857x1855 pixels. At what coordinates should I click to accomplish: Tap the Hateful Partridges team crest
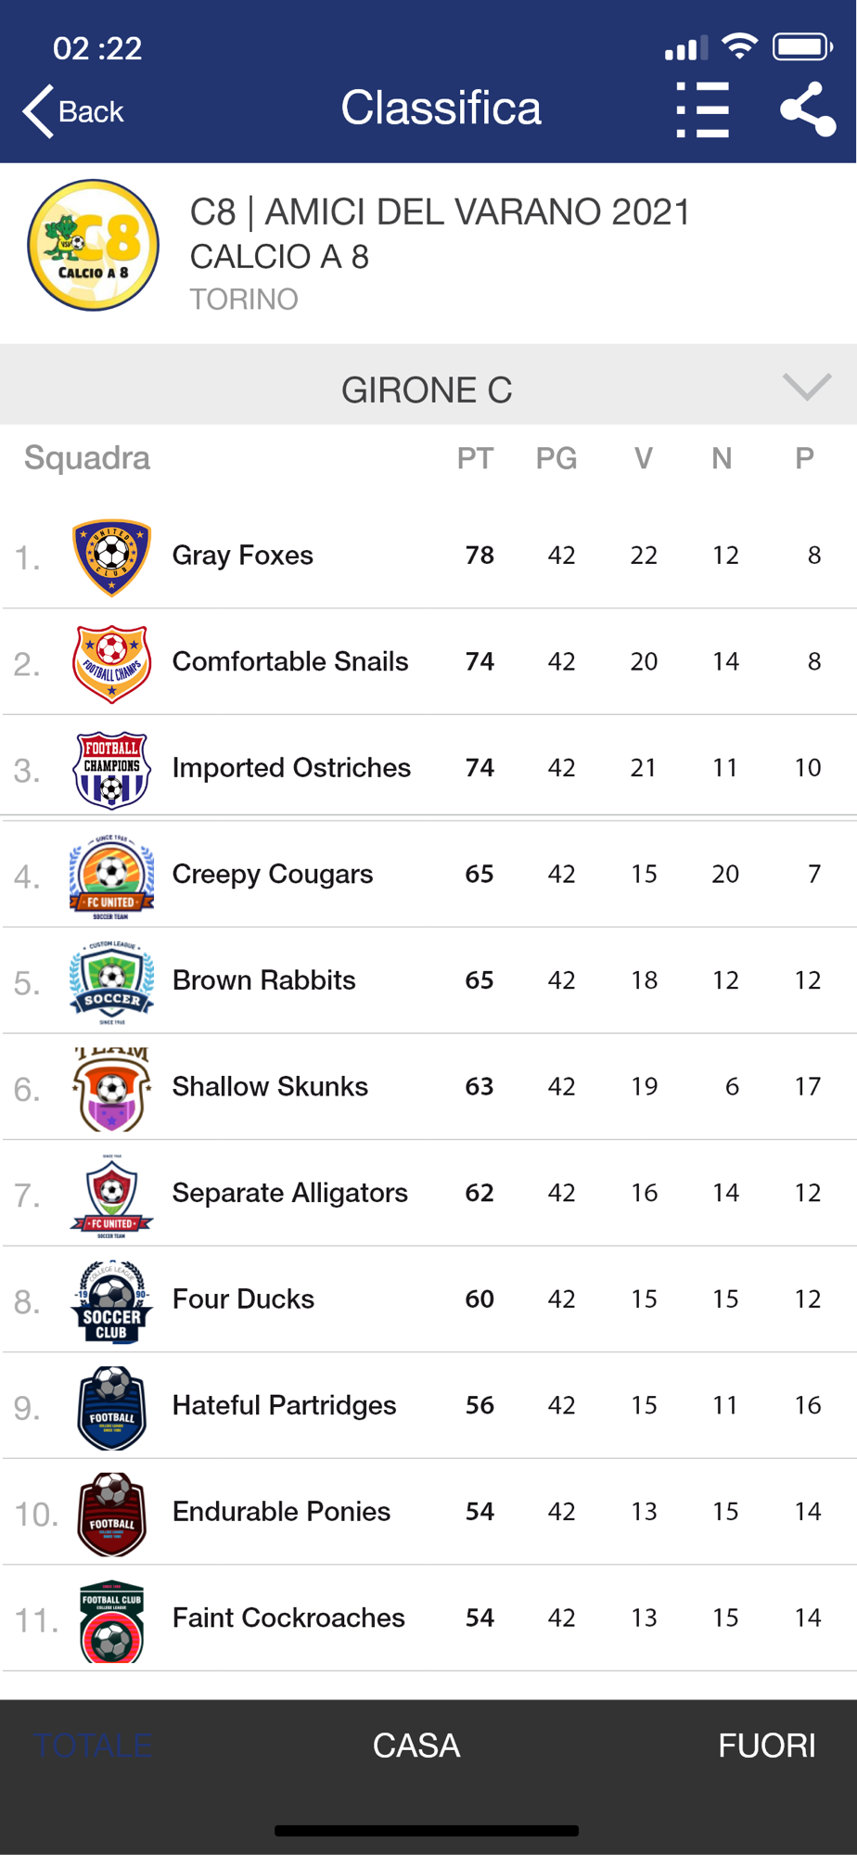pyautogui.click(x=111, y=1407)
